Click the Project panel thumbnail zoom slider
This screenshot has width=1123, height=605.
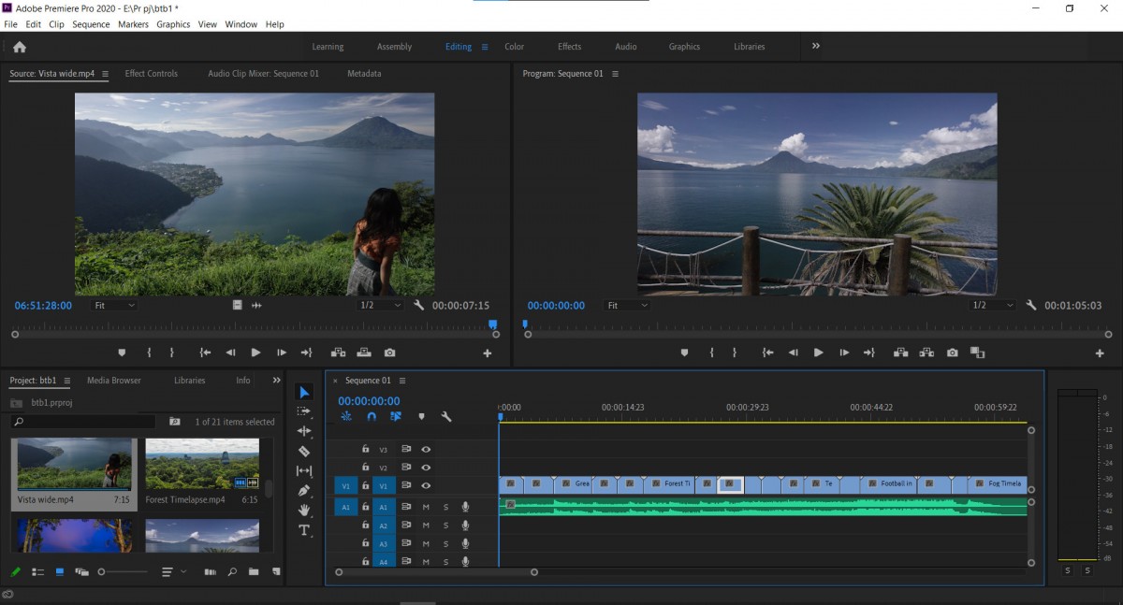tap(124, 571)
